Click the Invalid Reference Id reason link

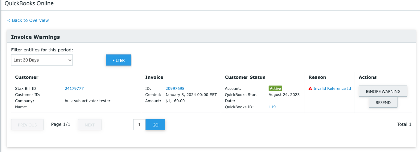[x=332, y=89]
